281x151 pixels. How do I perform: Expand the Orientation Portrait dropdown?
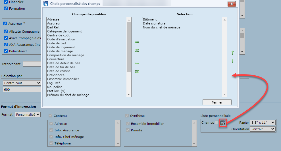click(x=263, y=129)
